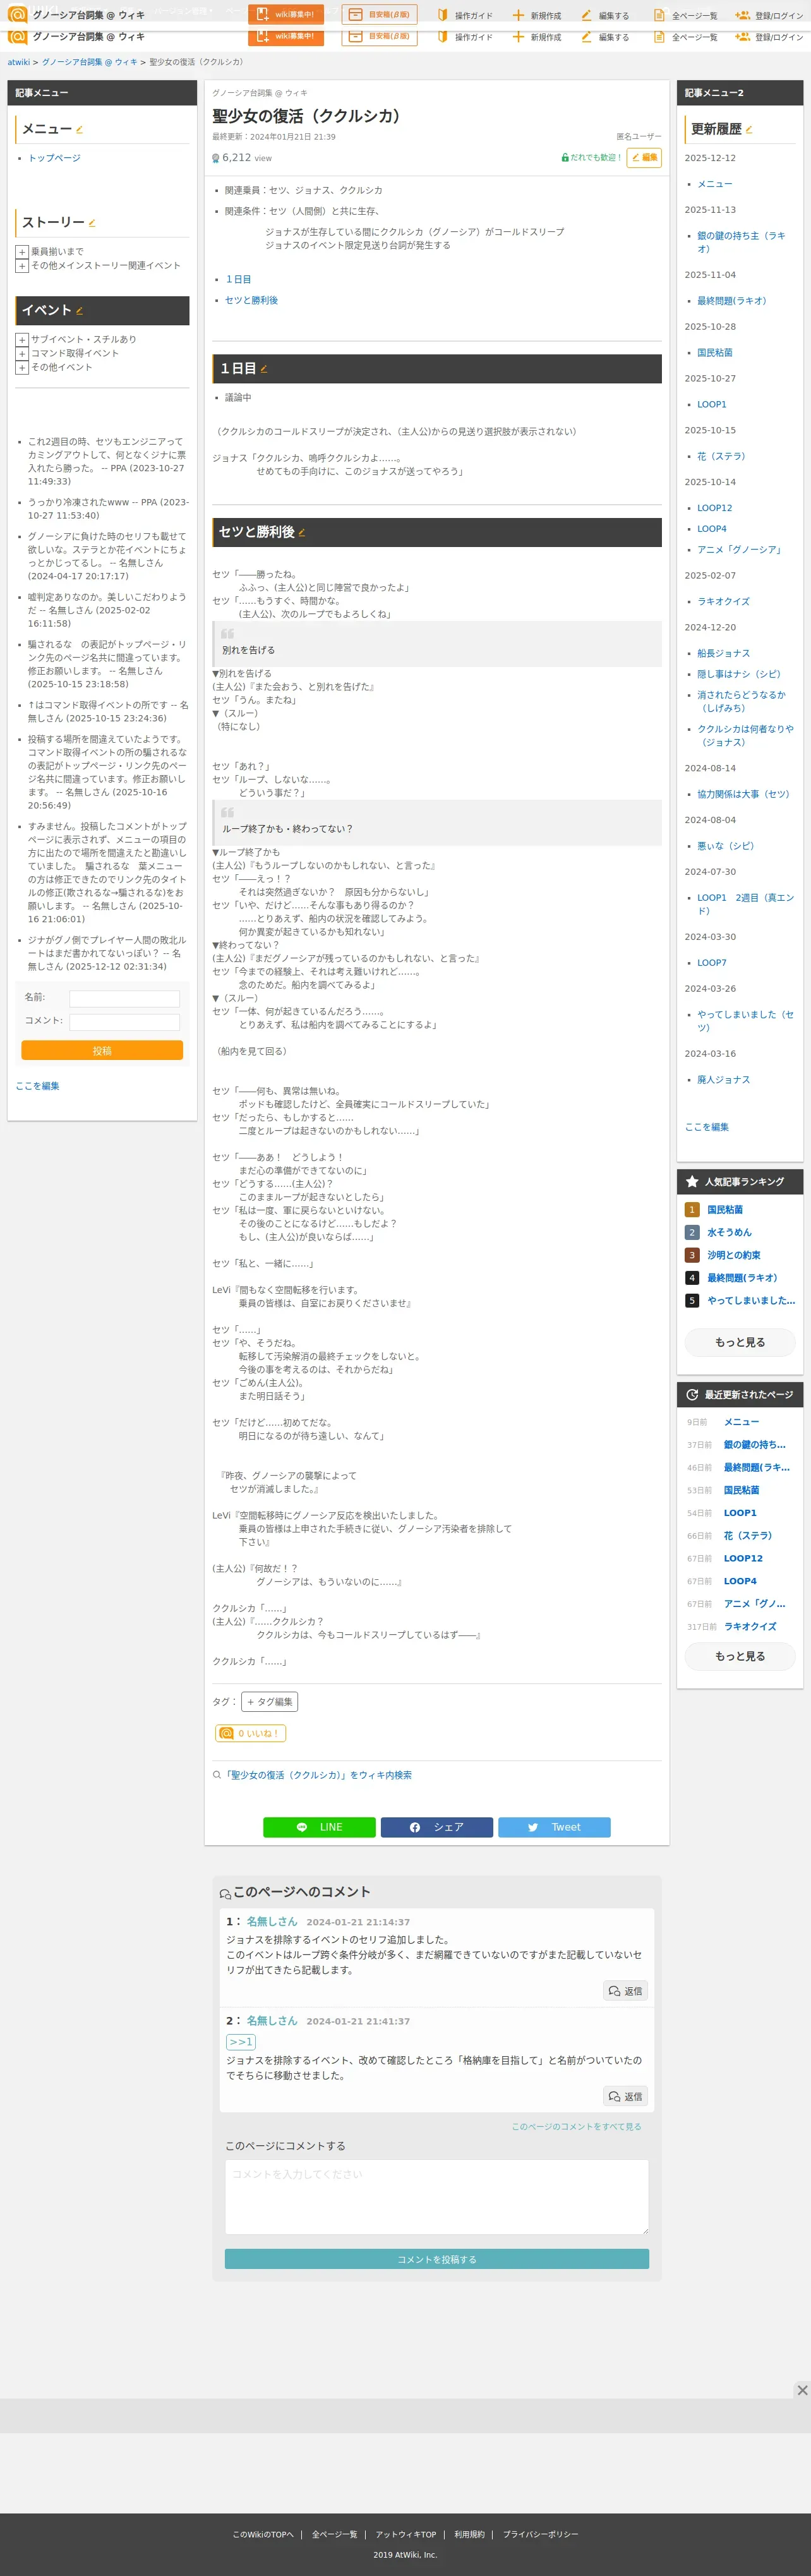Click the edit pencil next to ストーリー heading
The image size is (811, 2576).
click(92, 223)
